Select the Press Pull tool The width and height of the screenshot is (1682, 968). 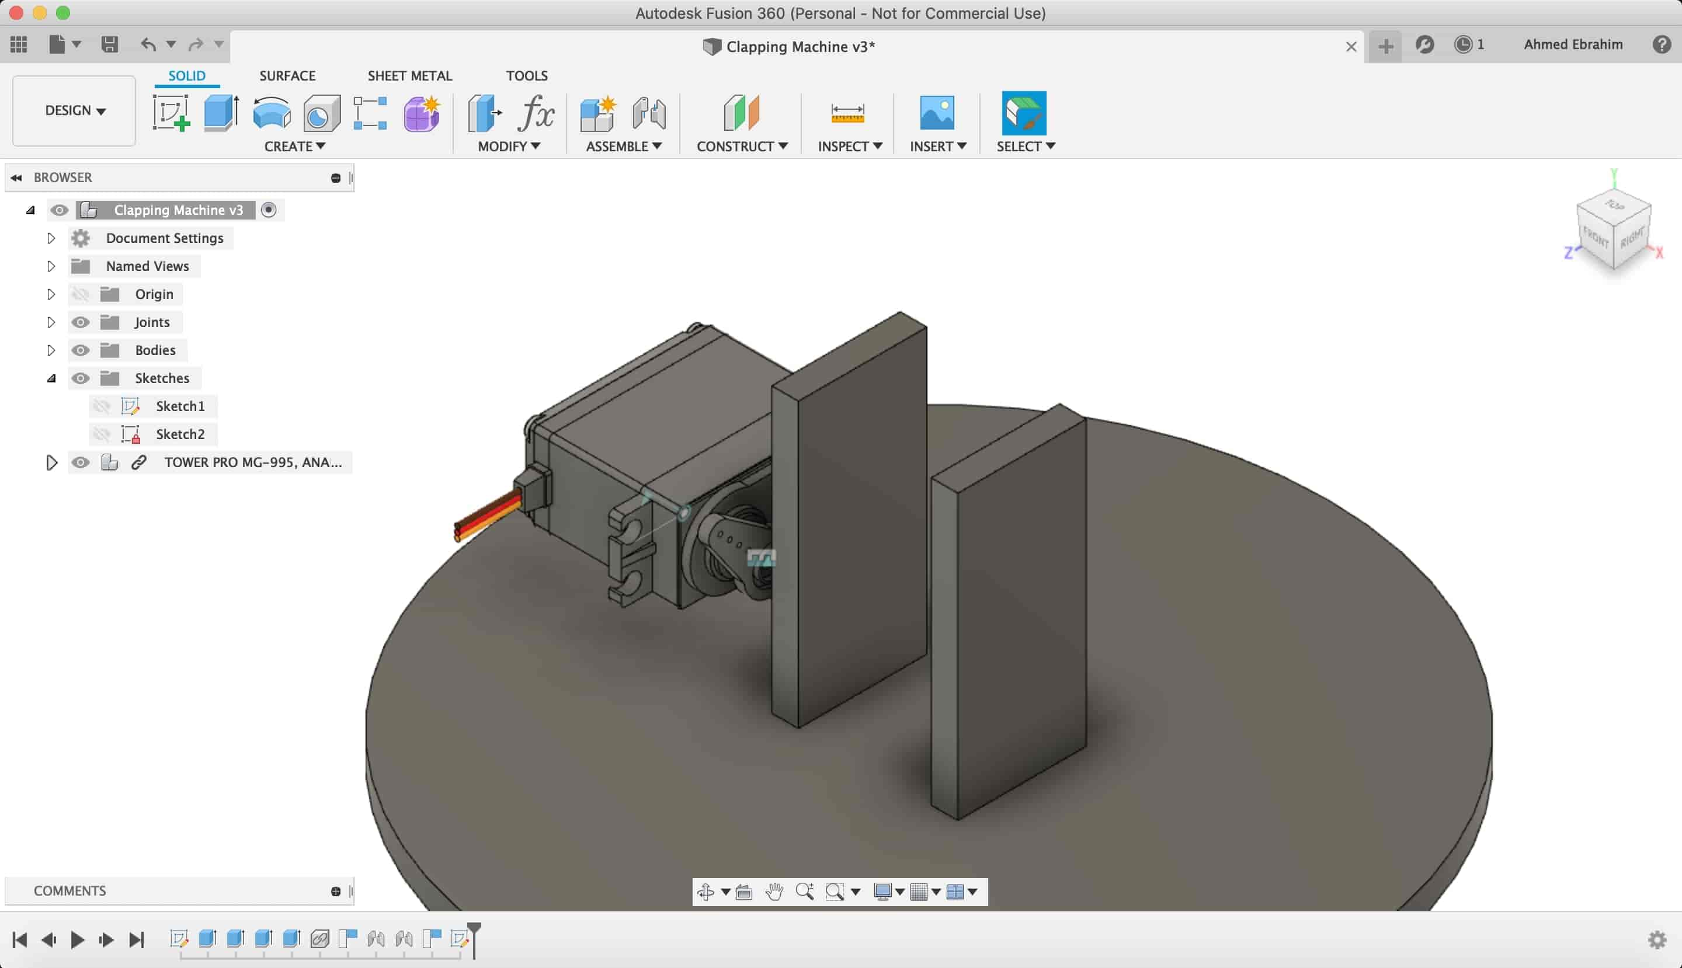pos(485,113)
